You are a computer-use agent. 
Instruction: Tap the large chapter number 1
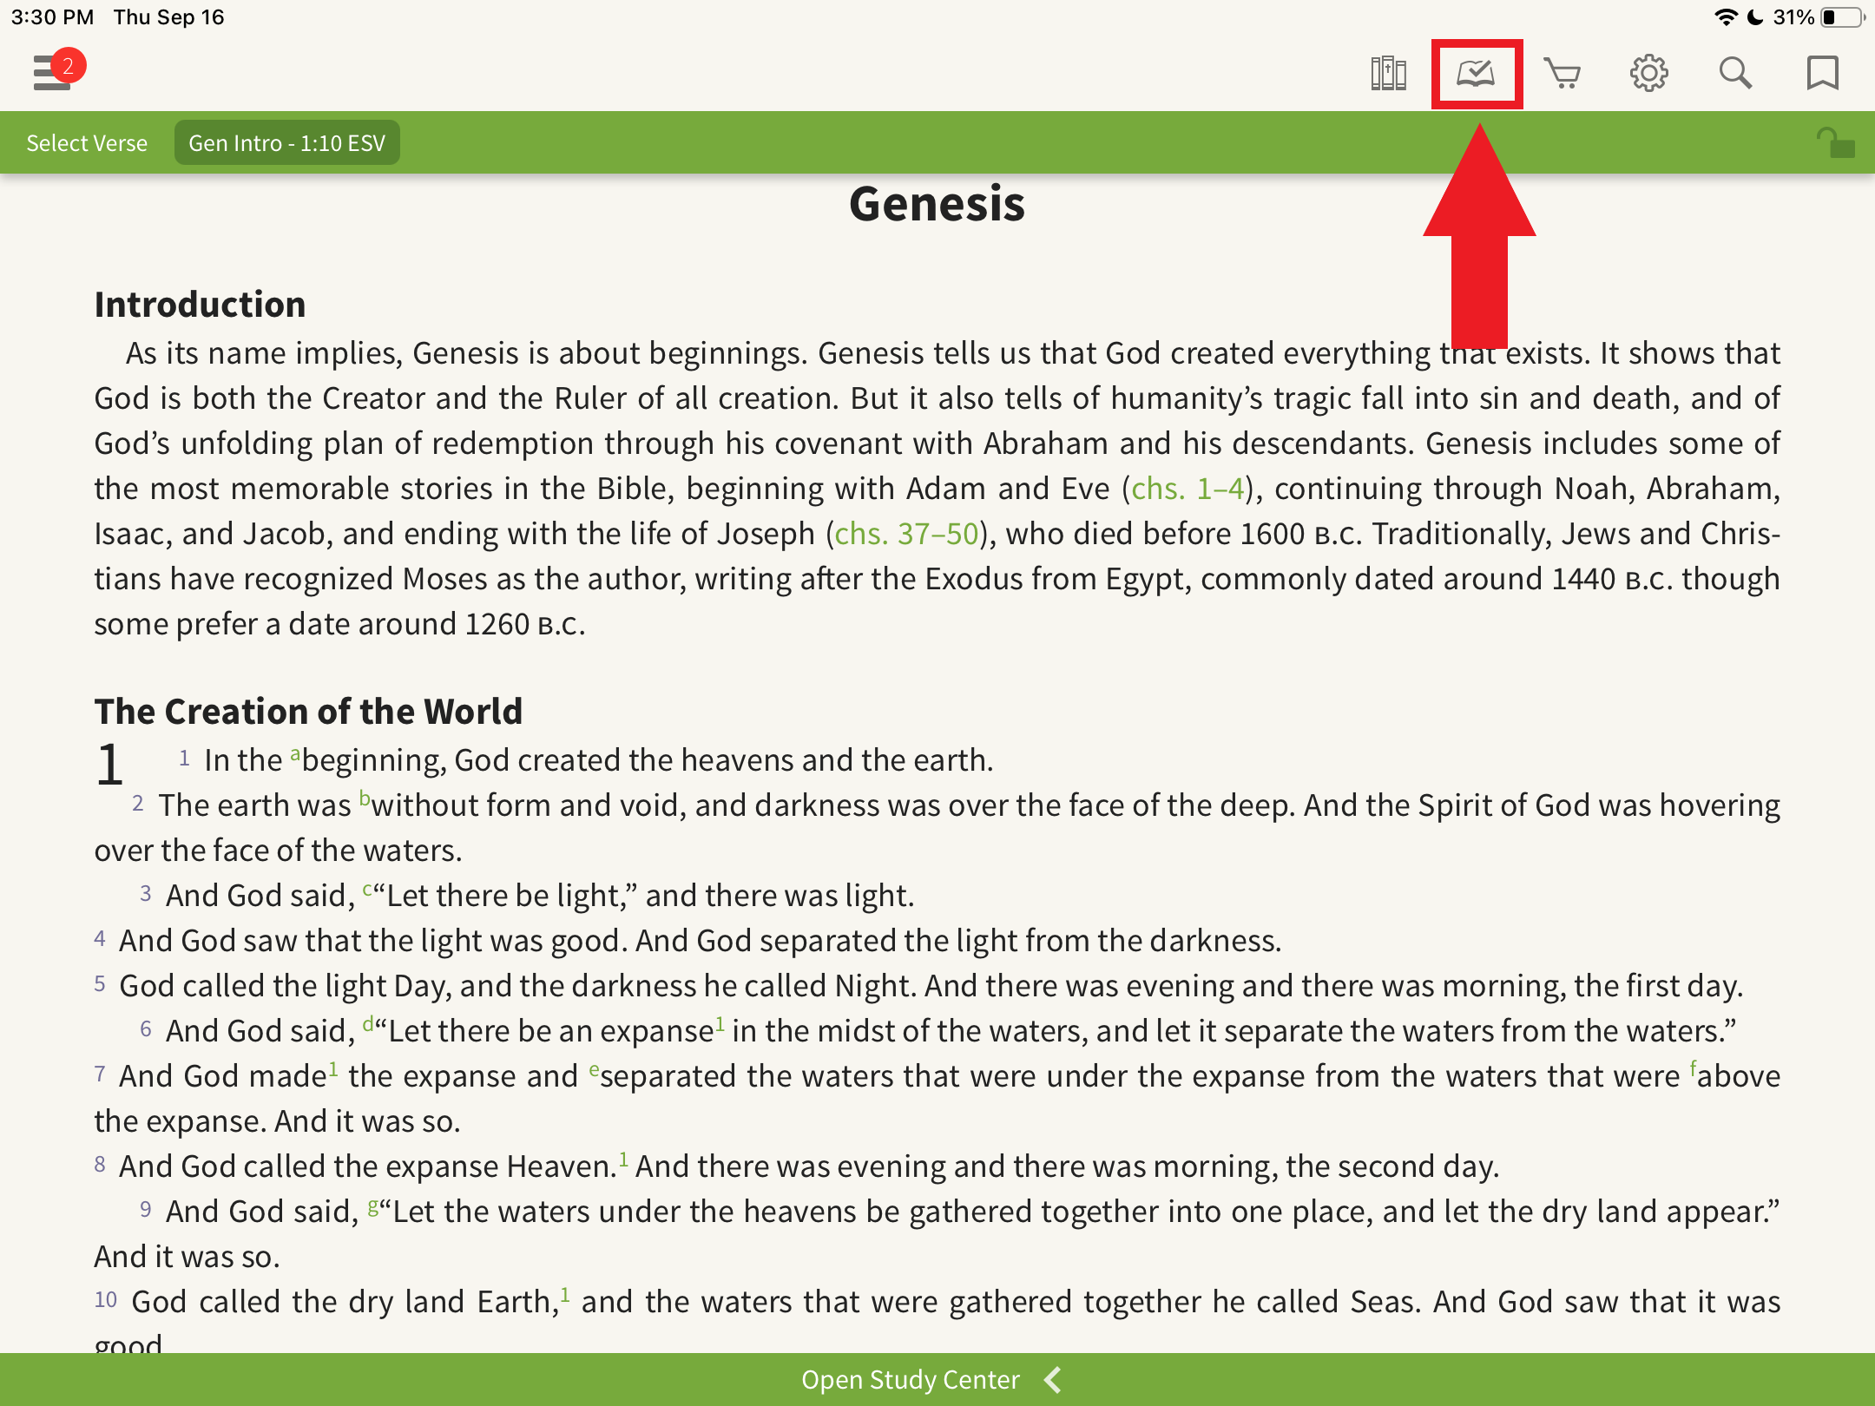[x=109, y=765]
